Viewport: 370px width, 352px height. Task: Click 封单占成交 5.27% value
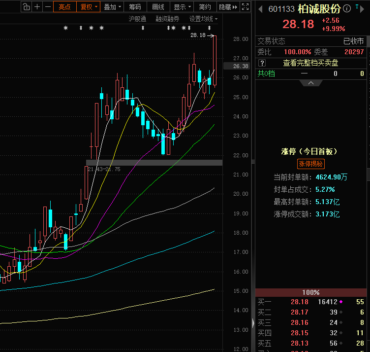coord(325,189)
